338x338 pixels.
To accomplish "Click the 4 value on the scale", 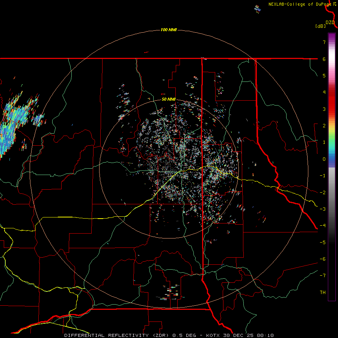I will [x=324, y=92].
